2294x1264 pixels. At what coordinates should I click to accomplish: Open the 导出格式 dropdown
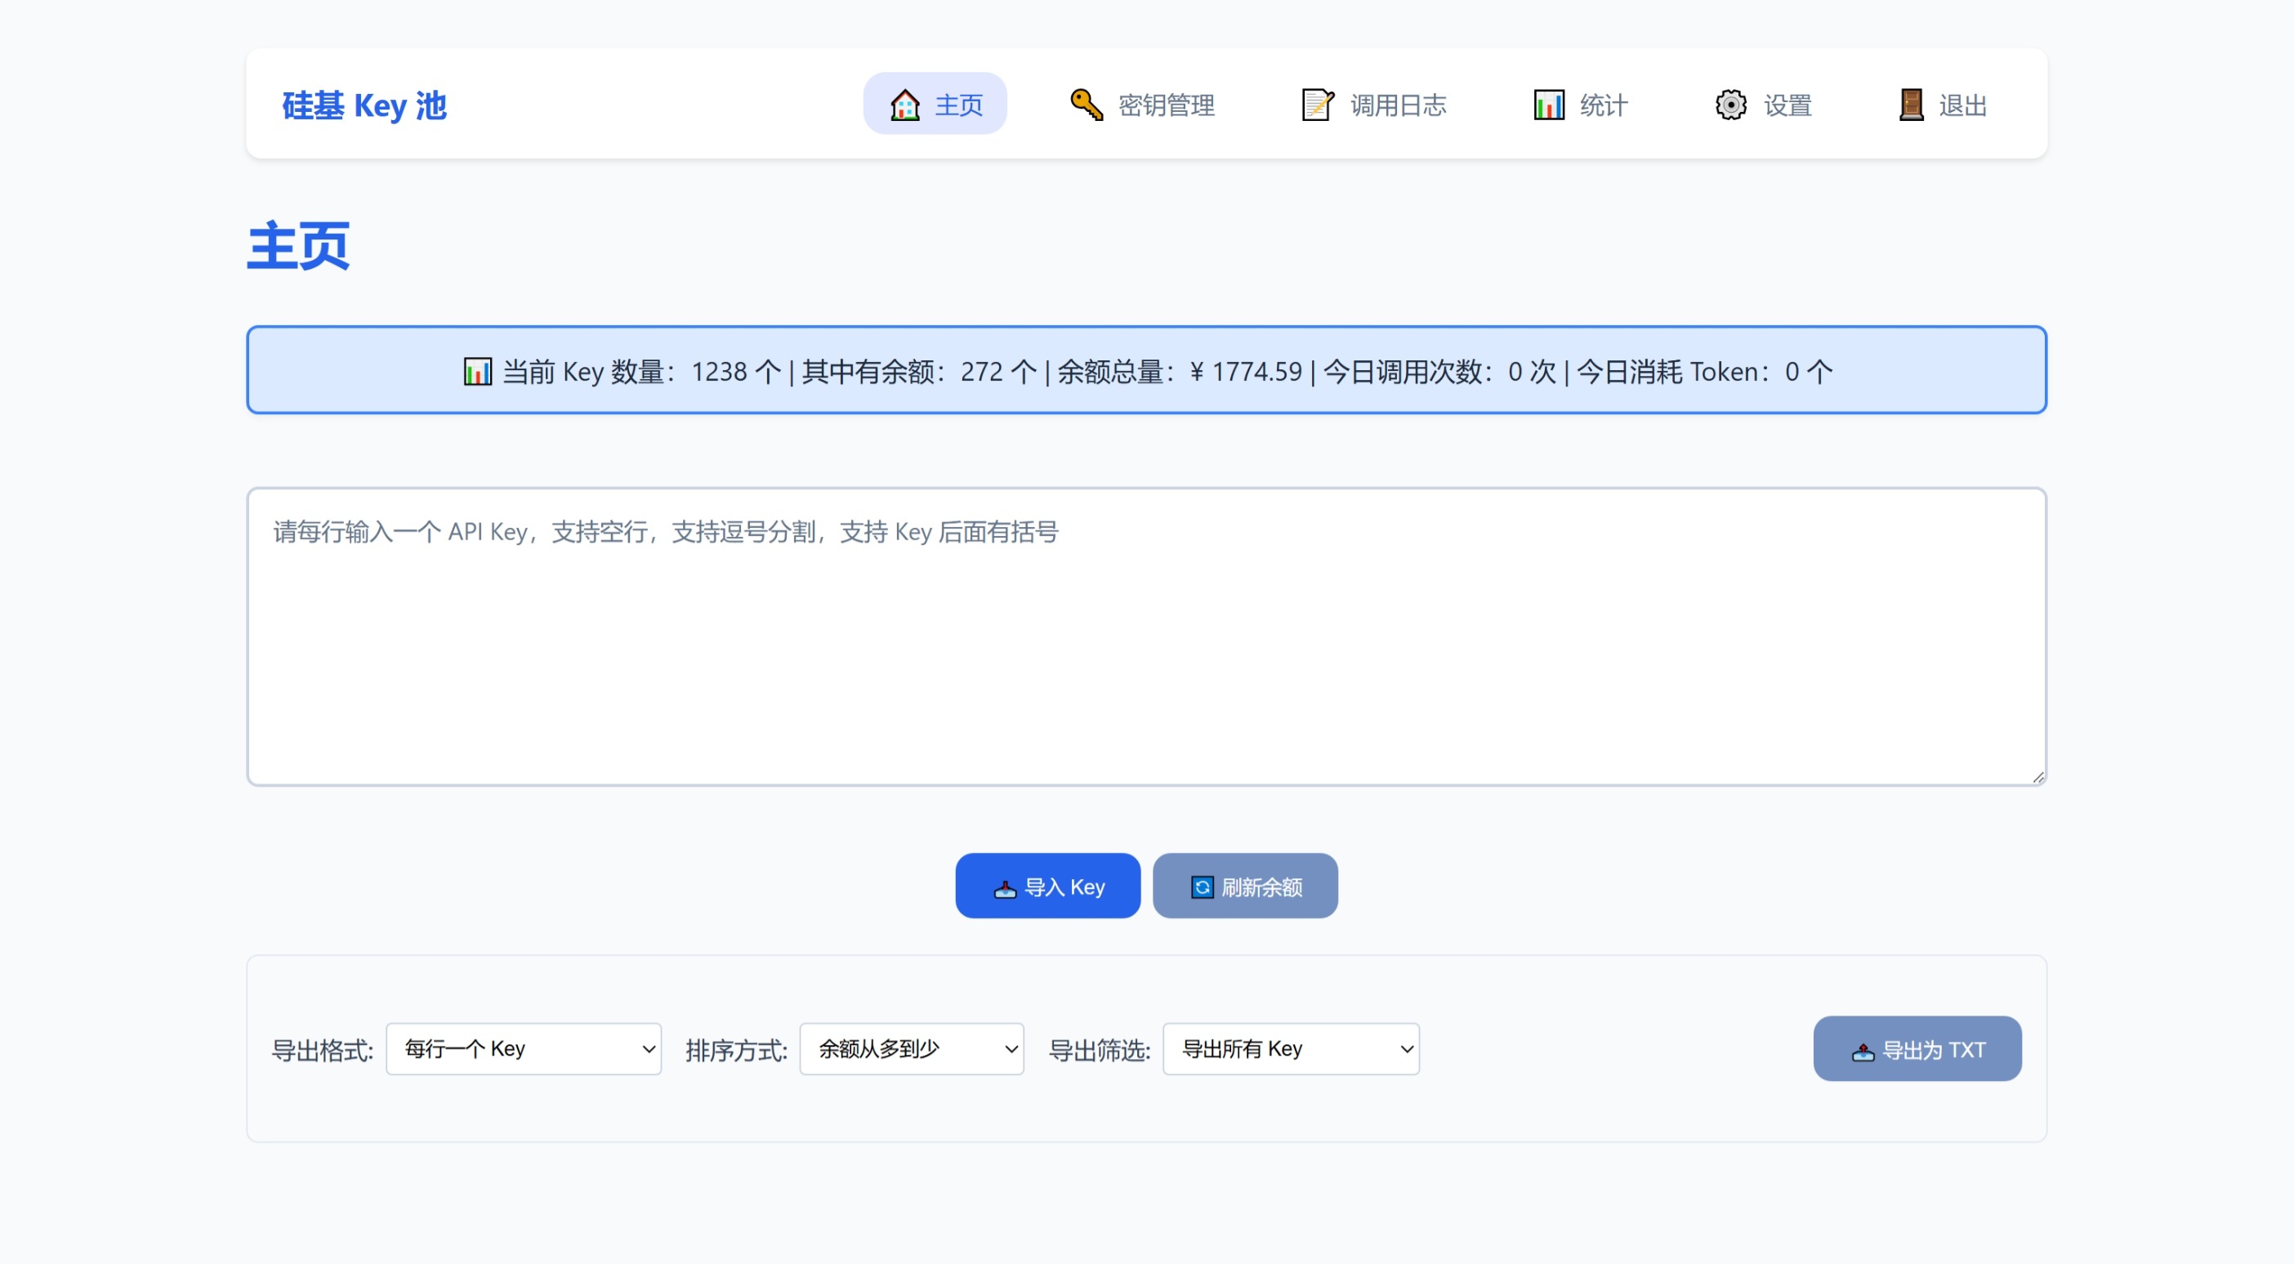[x=524, y=1048]
